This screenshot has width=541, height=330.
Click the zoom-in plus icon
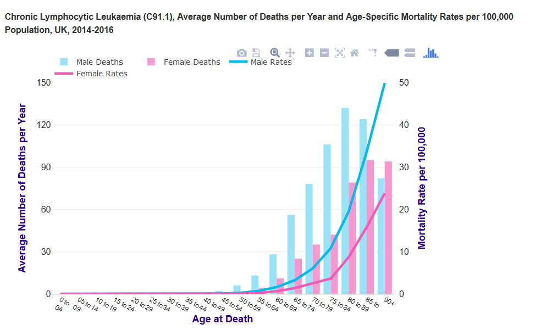pyautogui.click(x=309, y=53)
